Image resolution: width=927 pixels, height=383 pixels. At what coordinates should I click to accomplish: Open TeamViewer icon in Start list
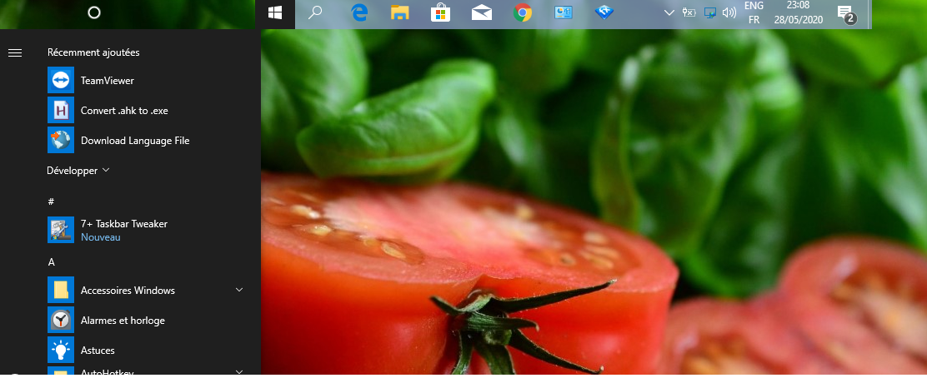pos(61,80)
